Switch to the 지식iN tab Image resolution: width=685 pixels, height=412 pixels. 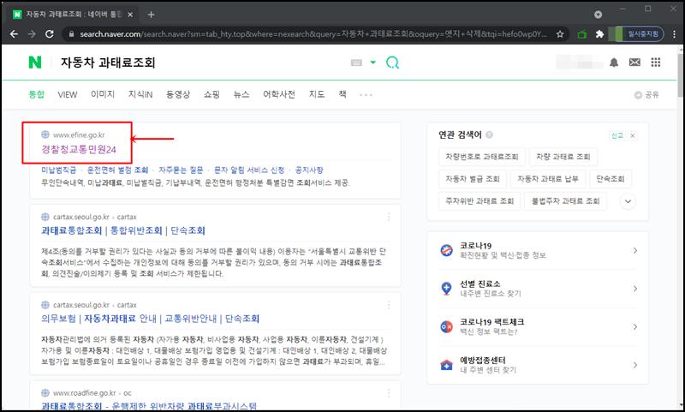140,94
